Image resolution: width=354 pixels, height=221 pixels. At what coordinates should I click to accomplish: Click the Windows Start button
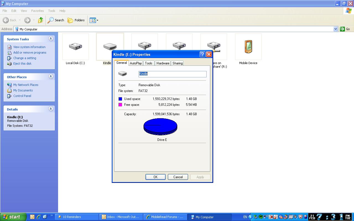tap(13, 217)
